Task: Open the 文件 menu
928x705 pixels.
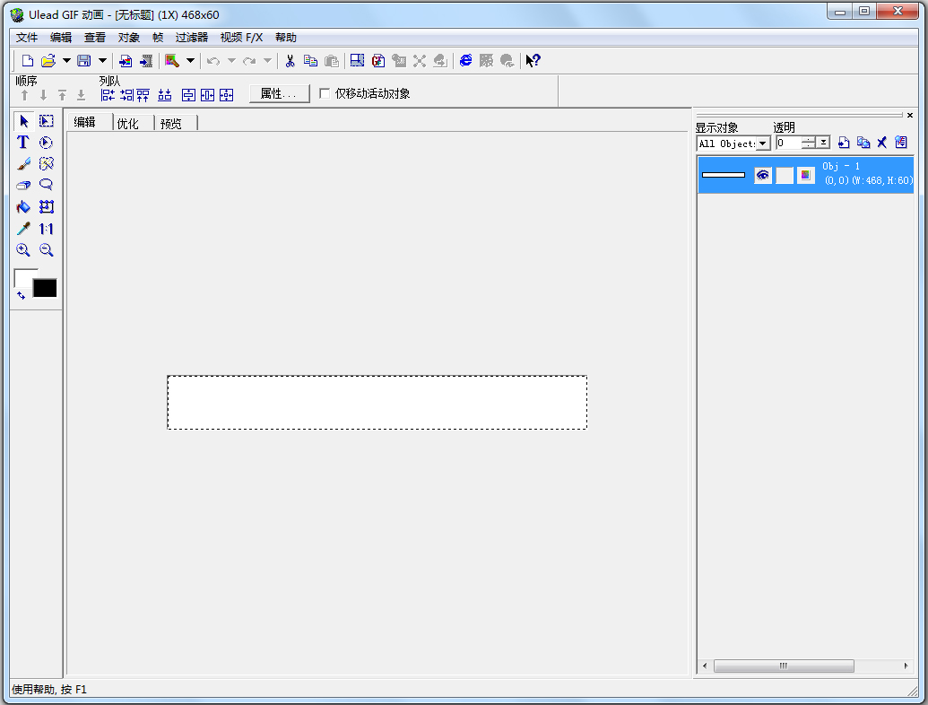Action: 27,38
